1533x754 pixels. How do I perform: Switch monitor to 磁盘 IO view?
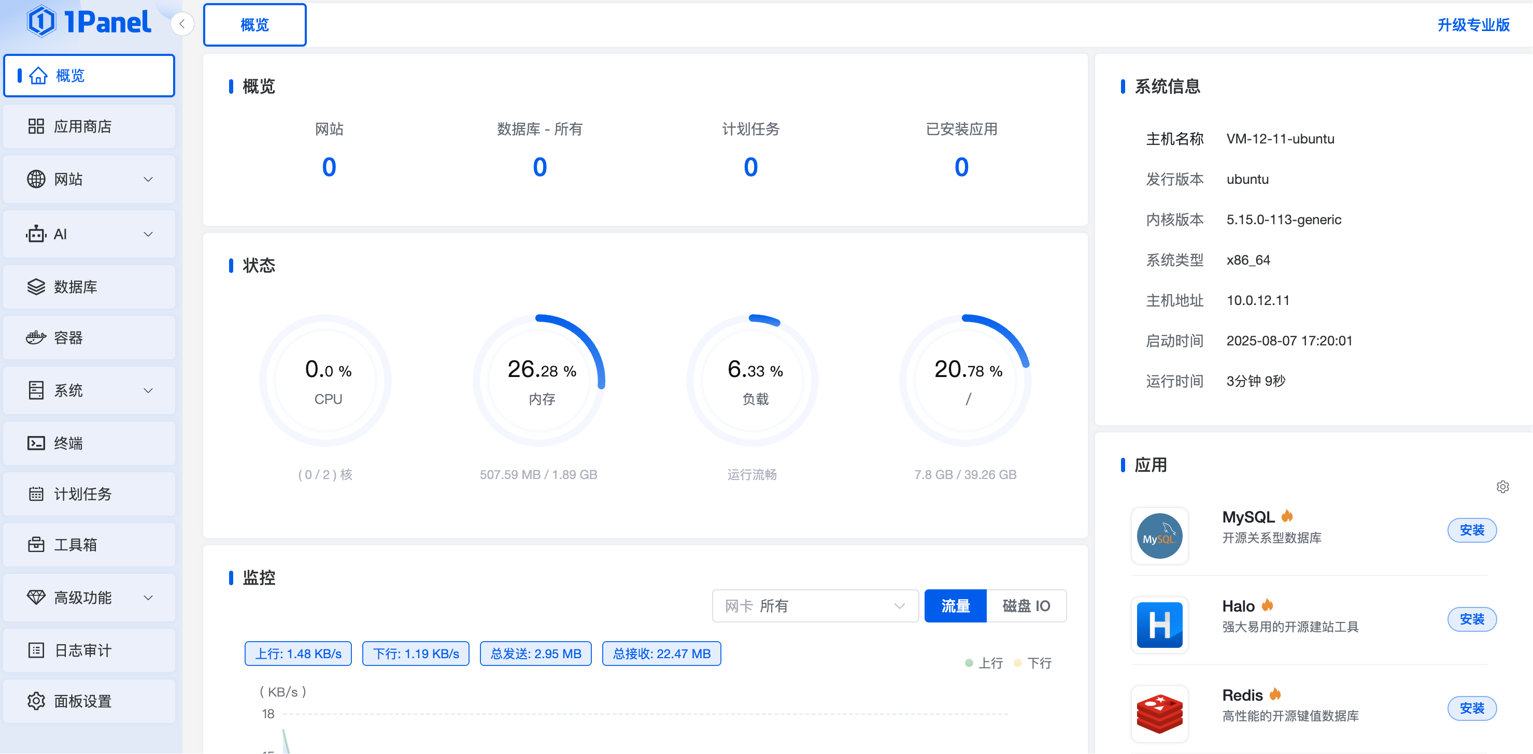1026,606
